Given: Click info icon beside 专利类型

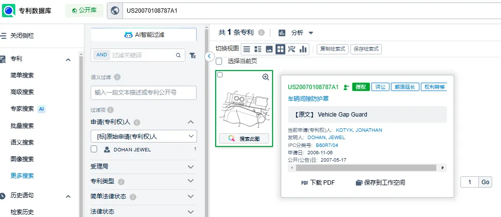Looking at the screenshot, I should (x=121, y=182).
